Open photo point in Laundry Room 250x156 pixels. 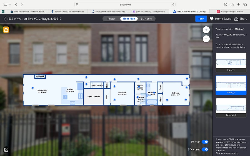pyautogui.click(x=138, y=97)
